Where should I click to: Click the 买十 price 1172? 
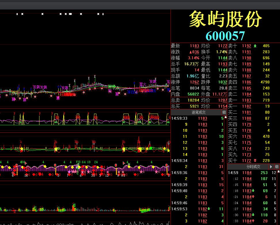point(247,161)
